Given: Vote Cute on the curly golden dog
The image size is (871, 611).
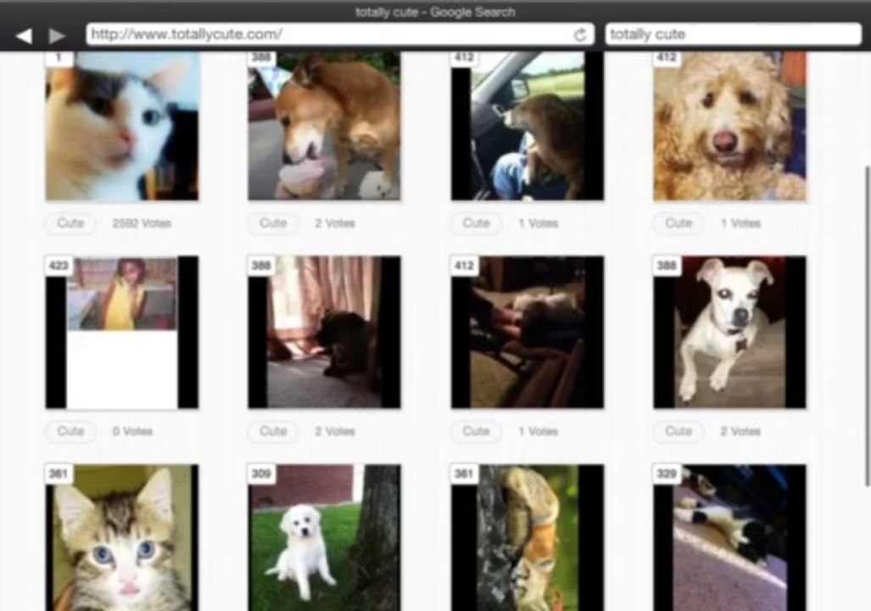Looking at the screenshot, I should [x=678, y=223].
